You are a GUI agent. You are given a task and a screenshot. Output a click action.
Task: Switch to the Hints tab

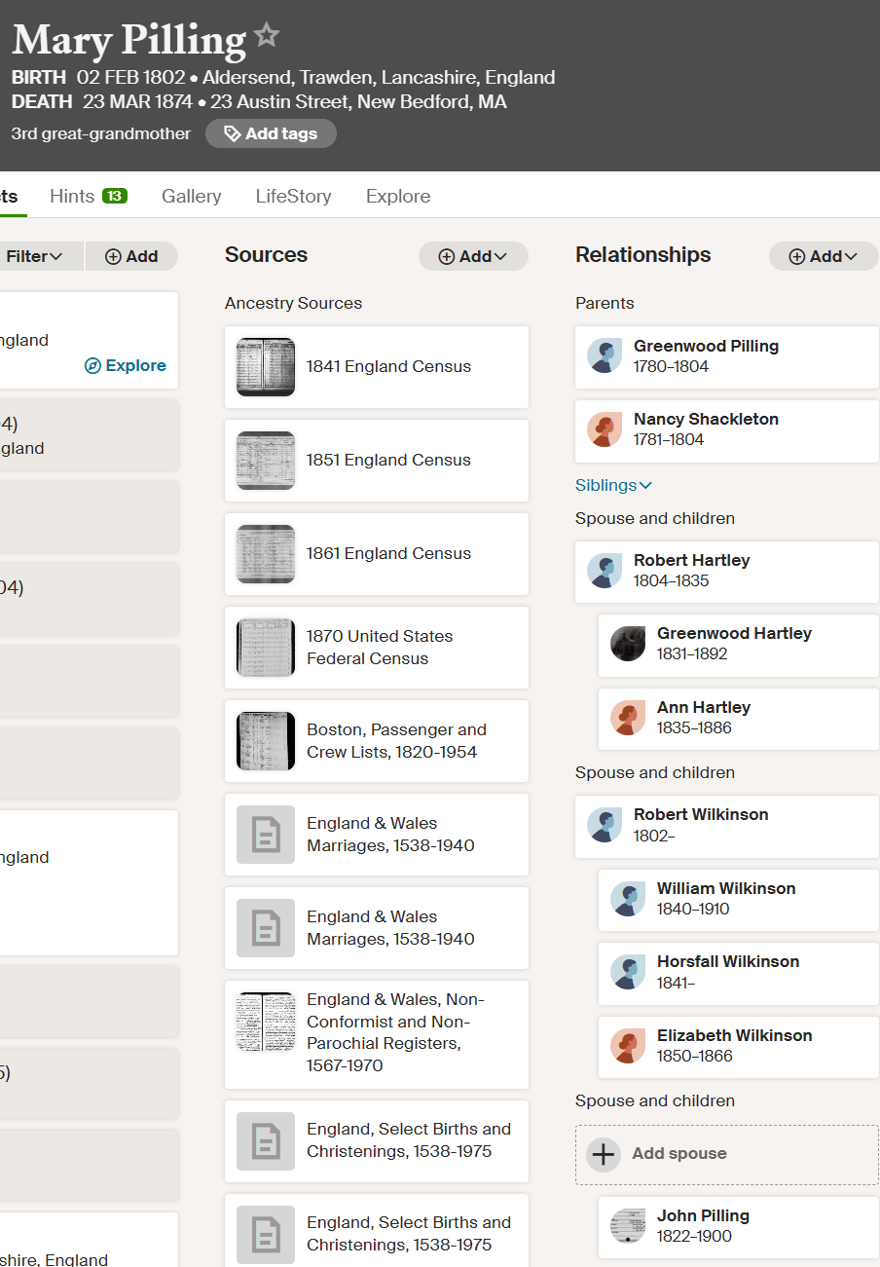pyautogui.click(x=88, y=196)
